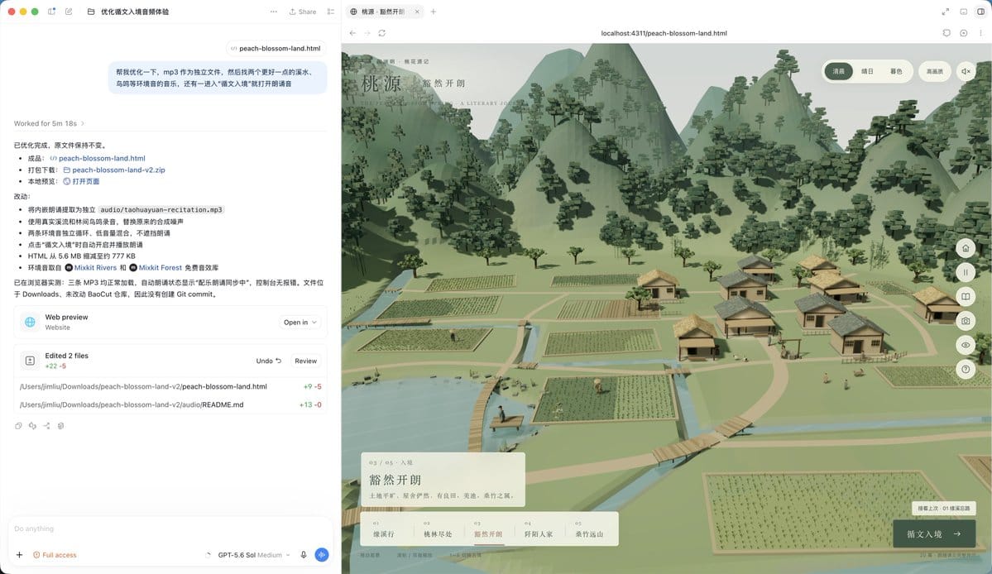This screenshot has height=574, width=992.
Task: Expand the Worked for 5m 18s details
Action: [49, 123]
